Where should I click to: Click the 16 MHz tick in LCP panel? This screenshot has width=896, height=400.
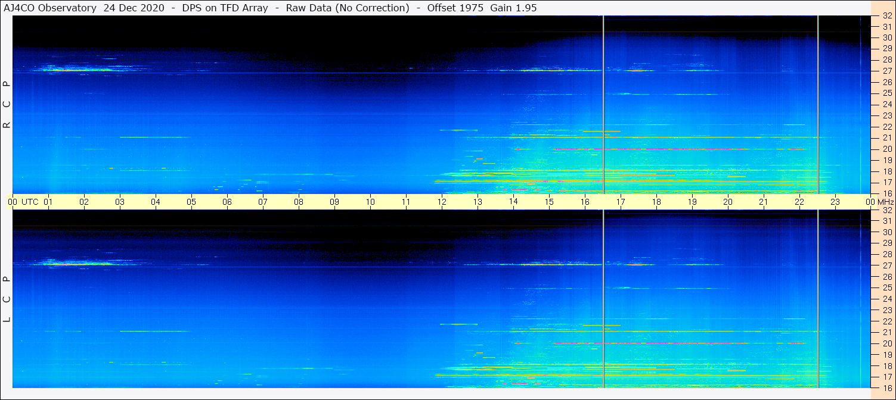click(x=887, y=387)
